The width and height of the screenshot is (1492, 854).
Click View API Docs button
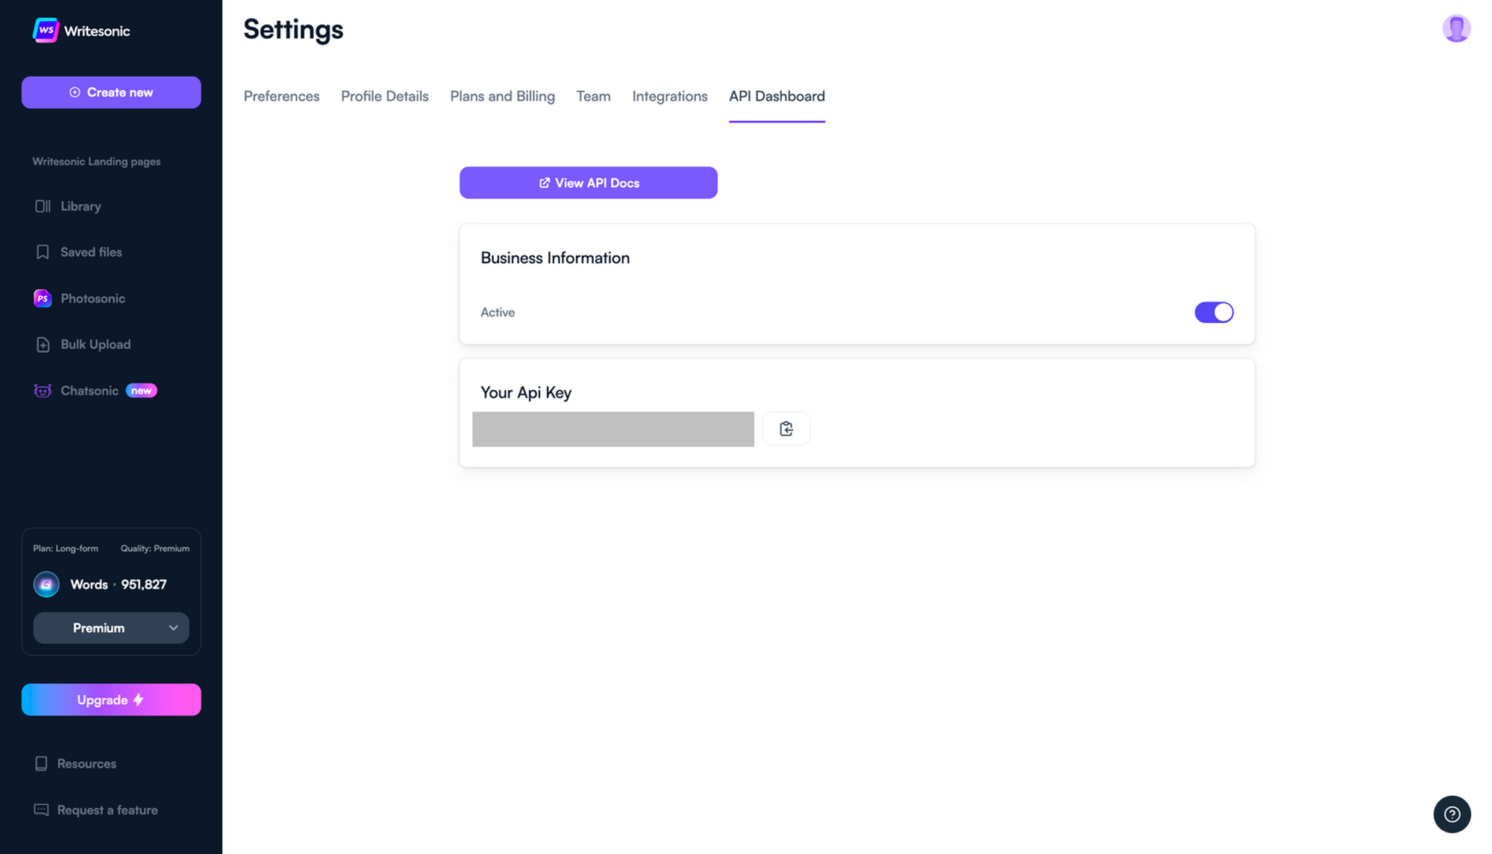point(588,182)
